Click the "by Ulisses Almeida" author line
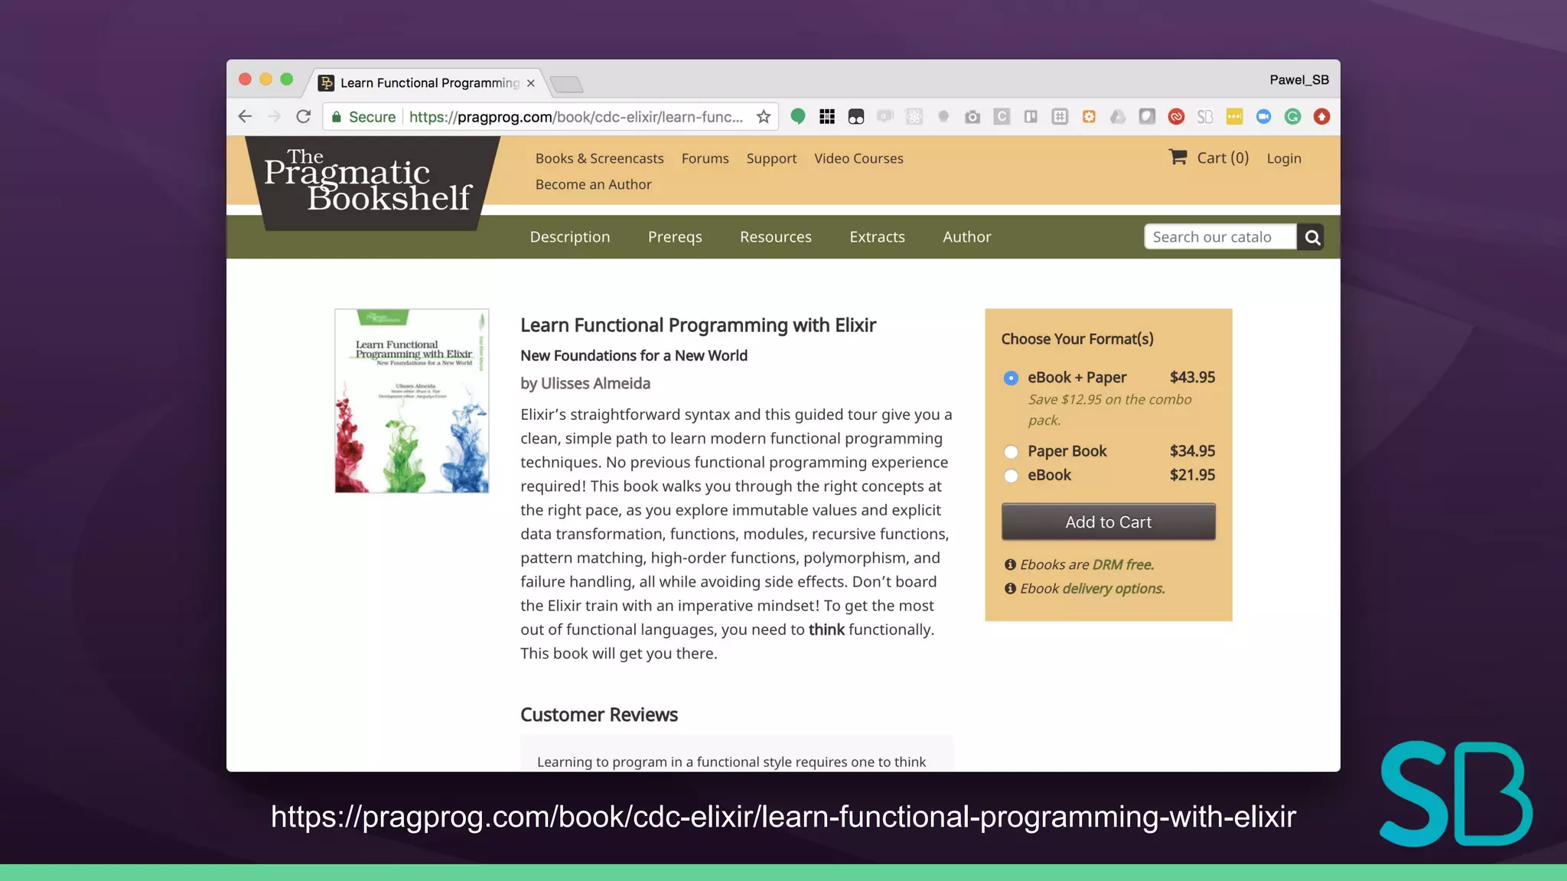1567x881 pixels. coord(585,383)
